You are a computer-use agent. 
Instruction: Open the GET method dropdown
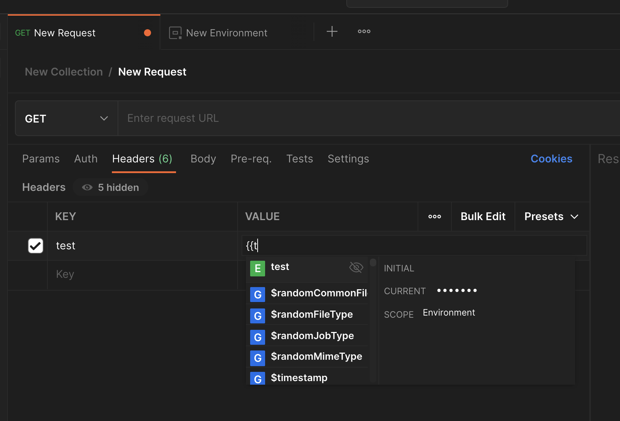coord(66,118)
